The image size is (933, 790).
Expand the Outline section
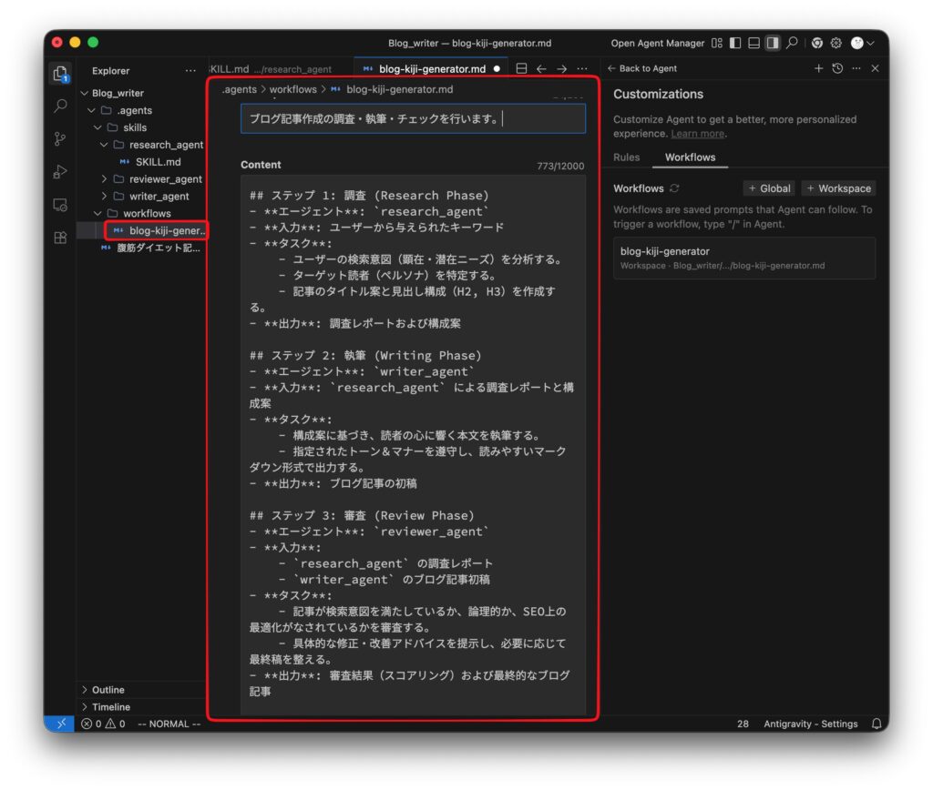click(108, 690)
